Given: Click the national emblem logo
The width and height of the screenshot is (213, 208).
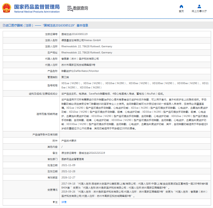Looking at the screenshot, I should (7, 8).
